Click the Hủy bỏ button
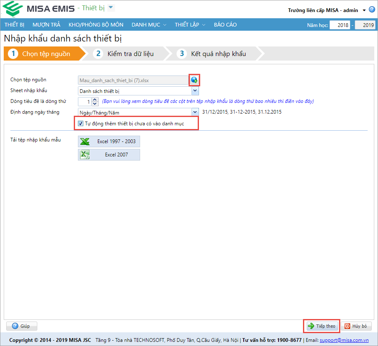This screenshot has height=346, width=378. pyautogui.click(x=356, y=326)
